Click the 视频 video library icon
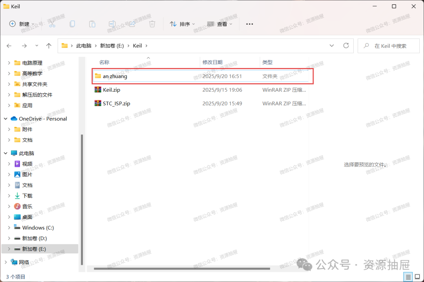 17,164
